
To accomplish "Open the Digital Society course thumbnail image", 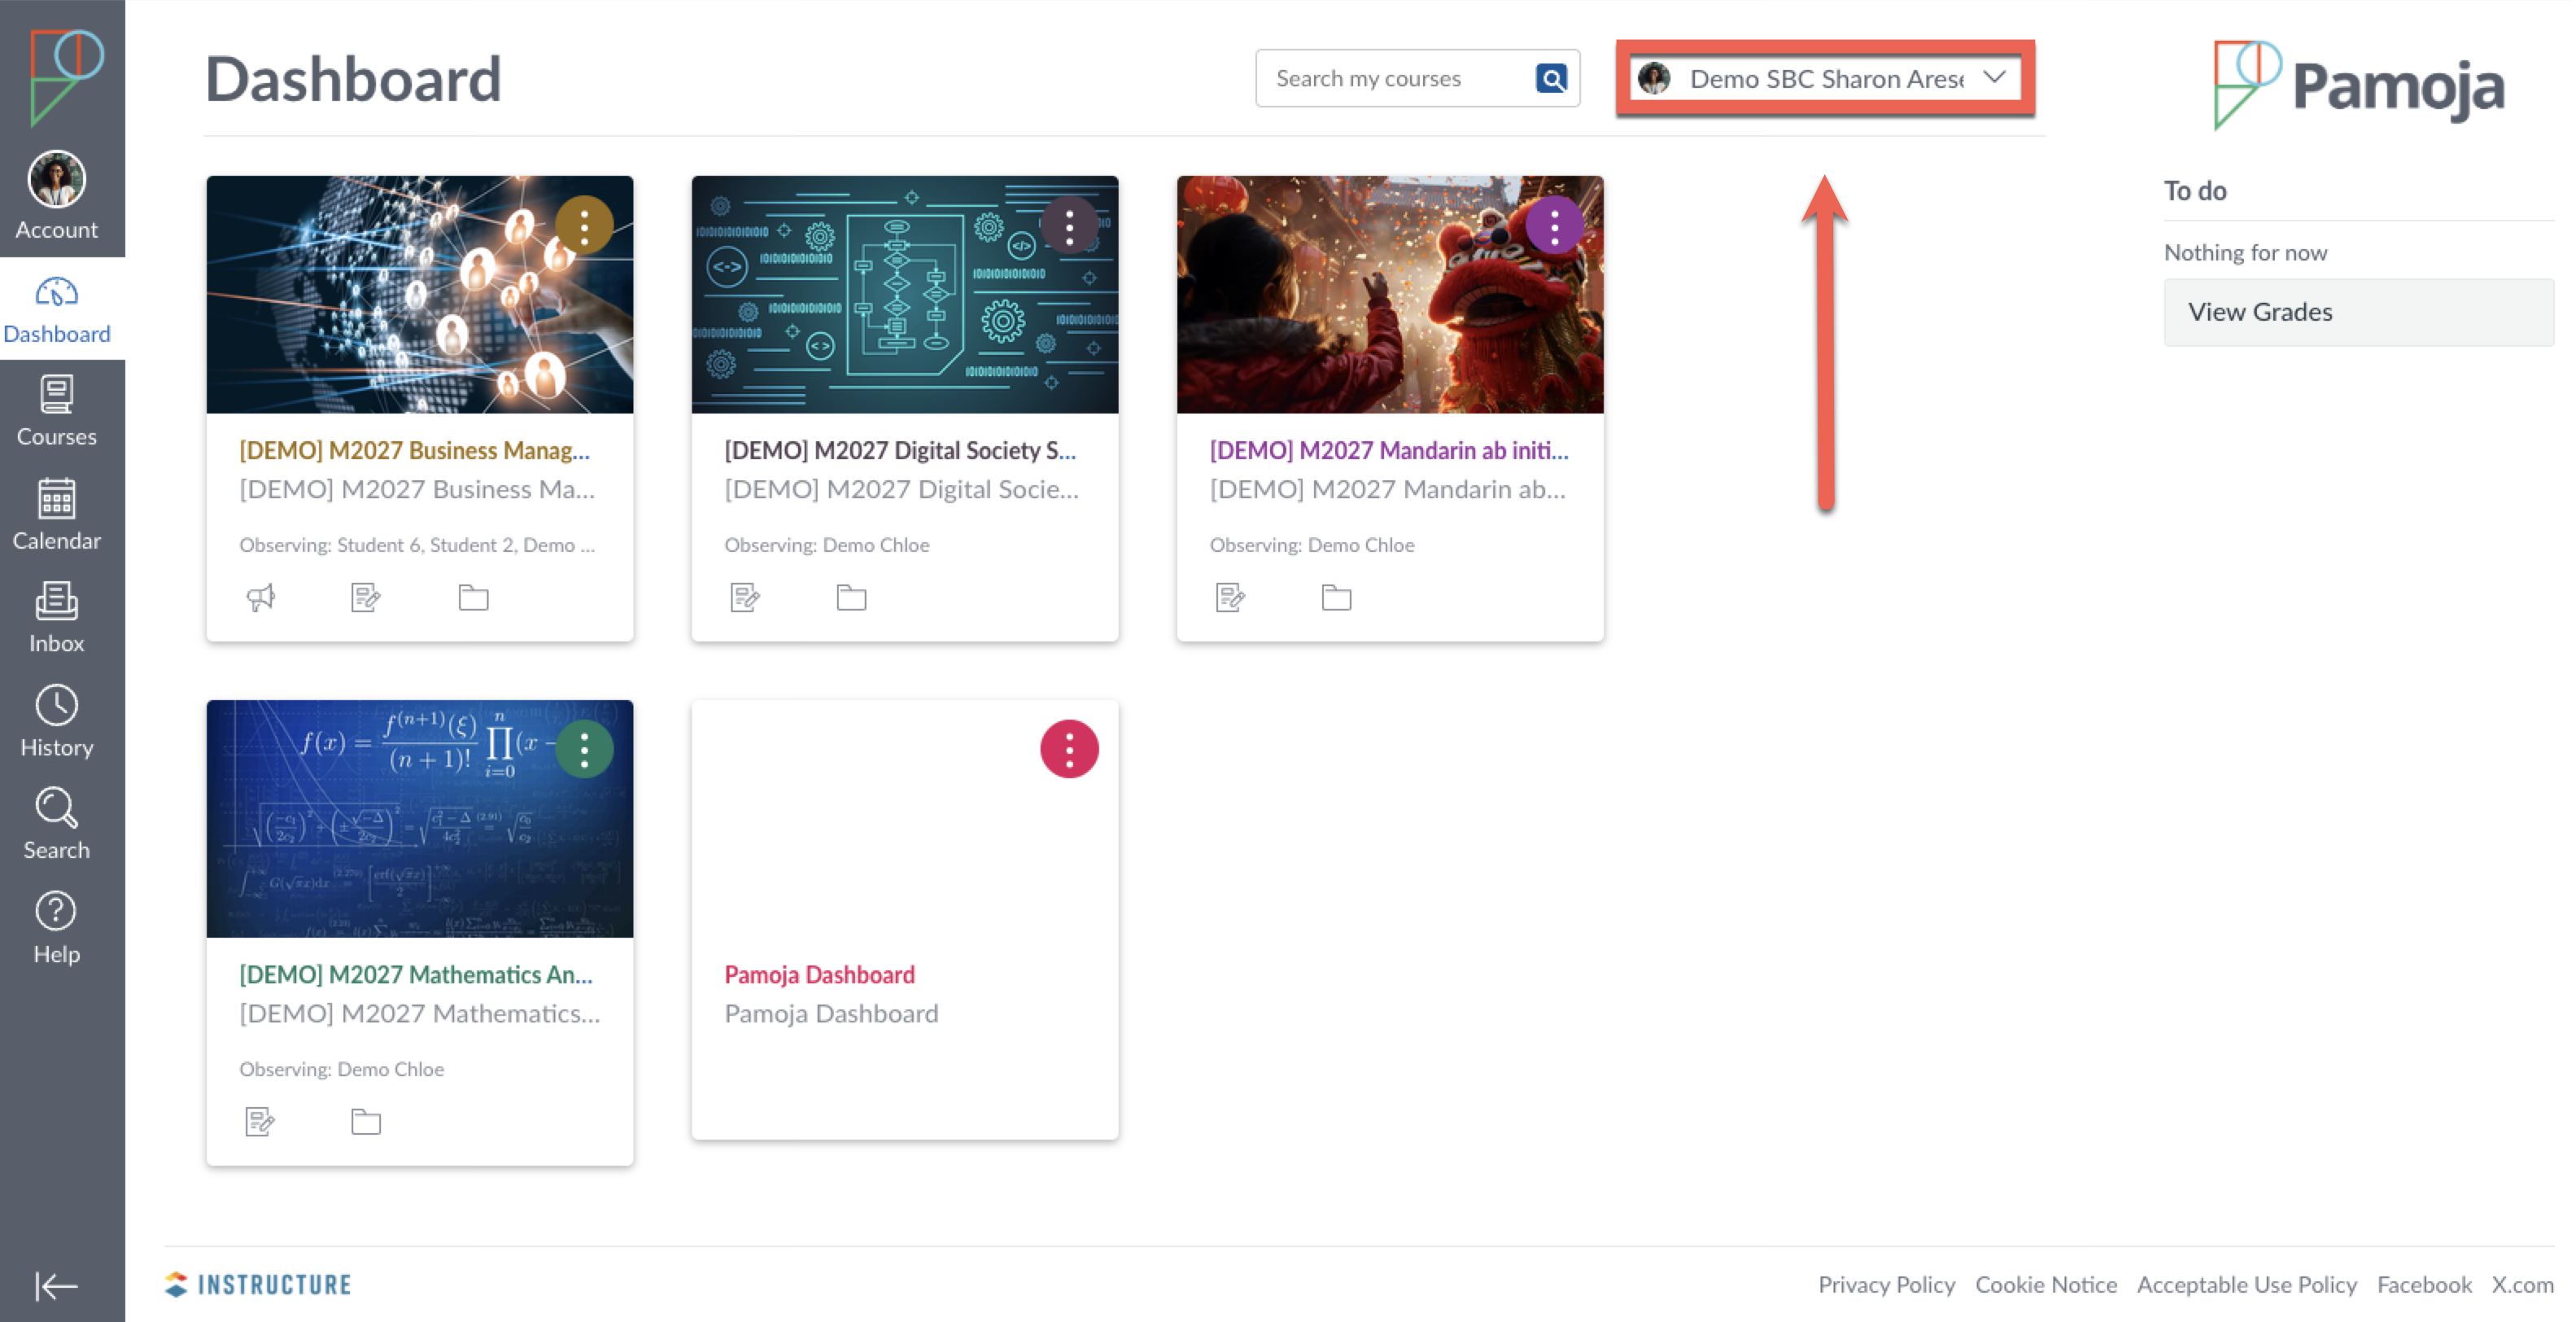I will [880, 310].
